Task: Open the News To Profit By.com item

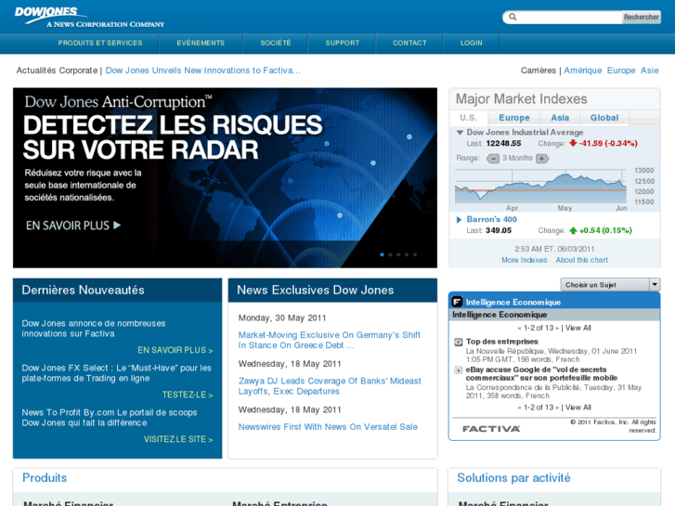Action: (110, 418)
